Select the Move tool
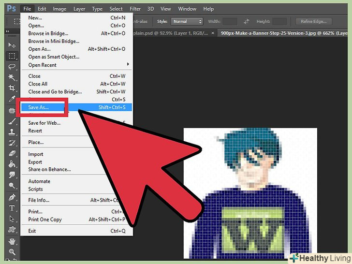Screen dimensions: 352x264 tap(12, 45)
